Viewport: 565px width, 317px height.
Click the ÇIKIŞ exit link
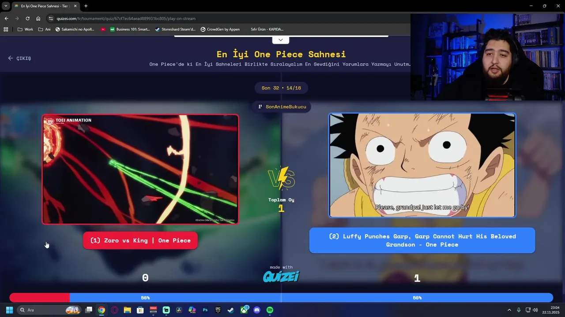[19, 58]
